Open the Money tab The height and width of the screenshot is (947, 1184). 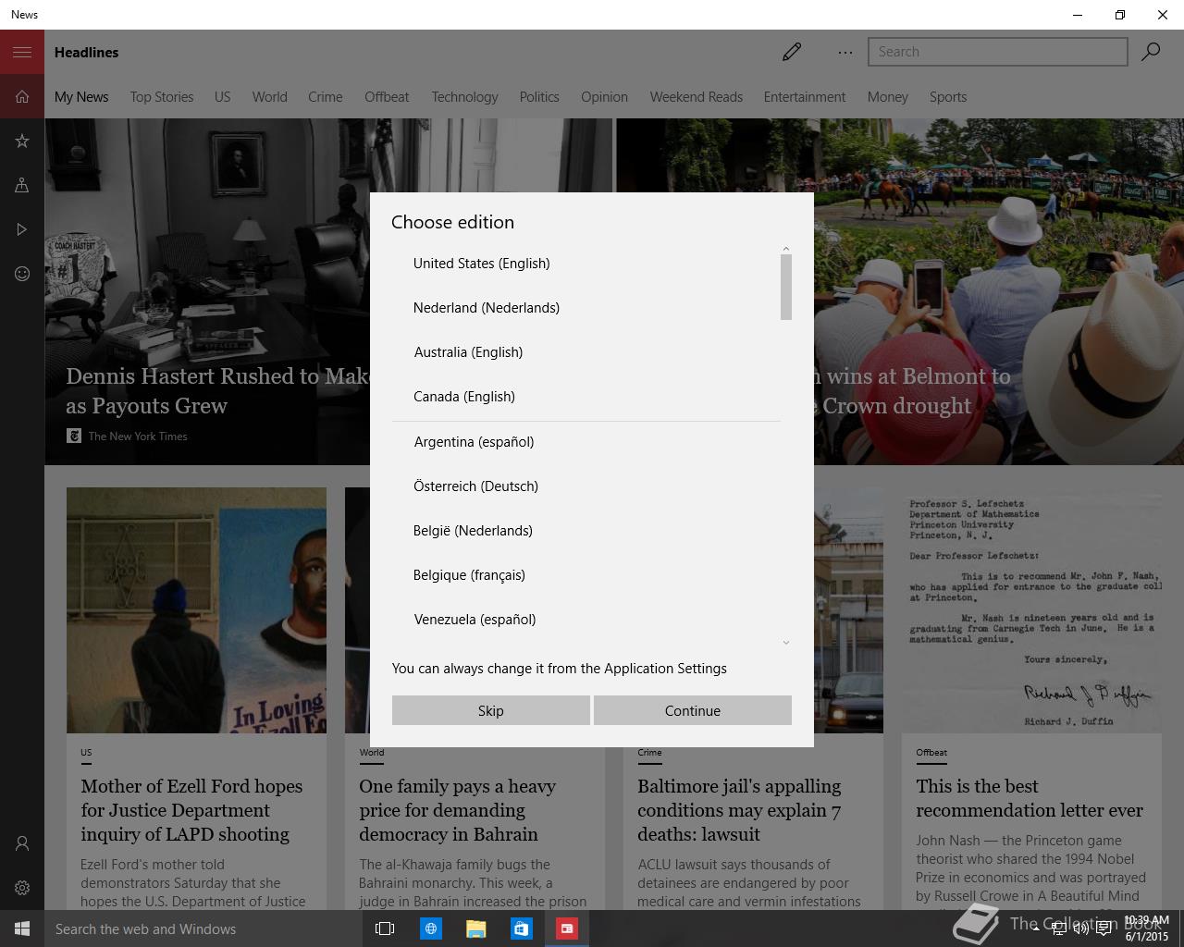[888, 97]
